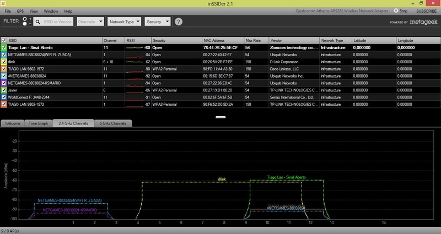
Task: Open the Channels filter dropdown
Action: pyautogui.click(x=90, y=21)
